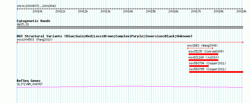Click the red bar under nsv593795
The image size is (251, 103).
pyautogui.click(x=216, y=72)
